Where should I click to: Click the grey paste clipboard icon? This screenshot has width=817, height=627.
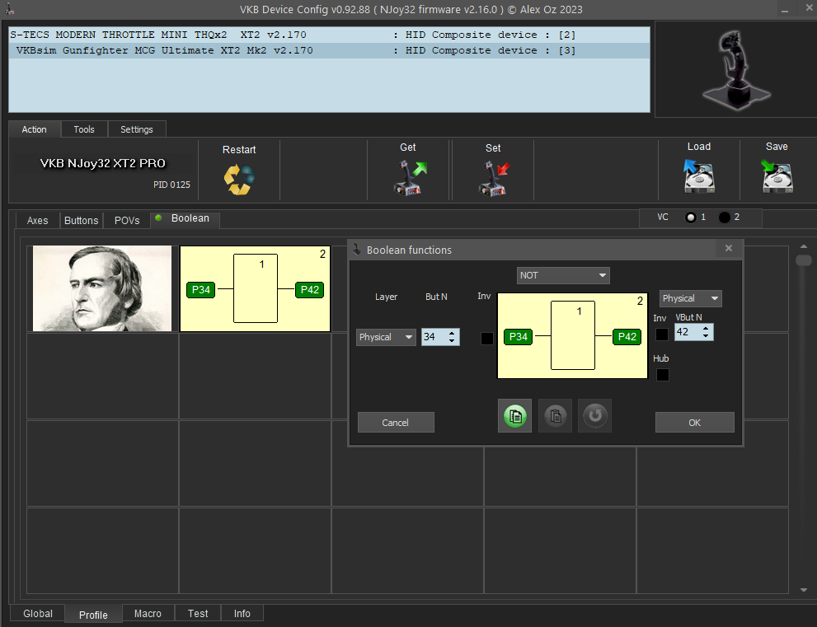click(x=555, y=417)
